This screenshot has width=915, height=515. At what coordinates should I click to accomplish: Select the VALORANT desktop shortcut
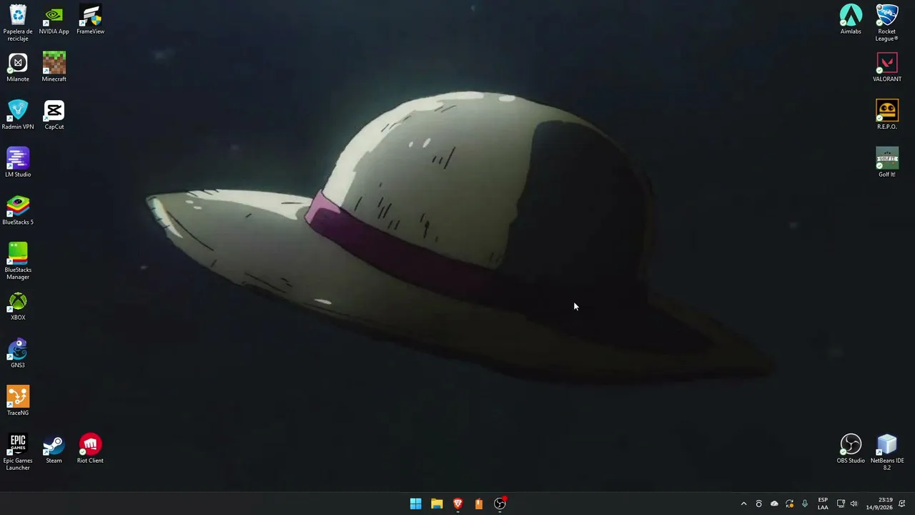[x=887, y=67]
